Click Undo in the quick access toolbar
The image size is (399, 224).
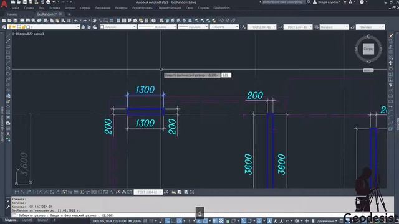click(x=54, y=2)
